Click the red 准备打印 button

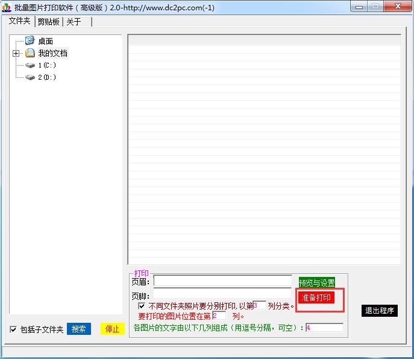[316, 297]
